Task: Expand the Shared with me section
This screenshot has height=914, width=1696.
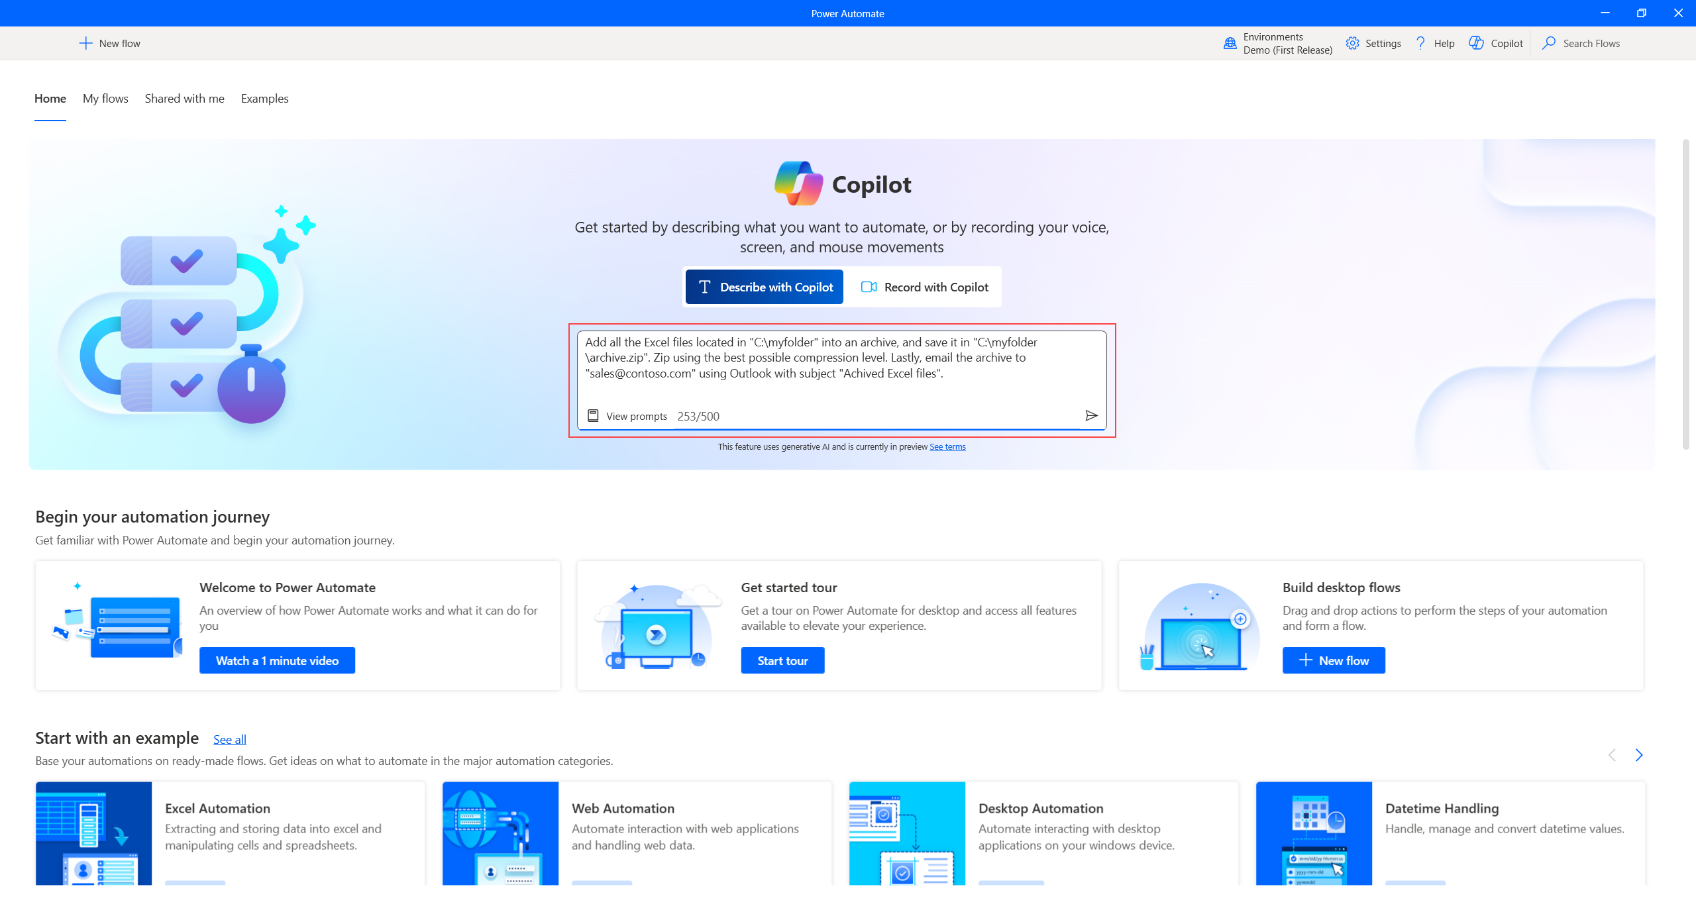Action: pyautogui.click(x=184, y=98)
